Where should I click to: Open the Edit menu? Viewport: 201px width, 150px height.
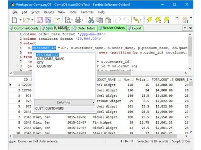coord(24,12)
